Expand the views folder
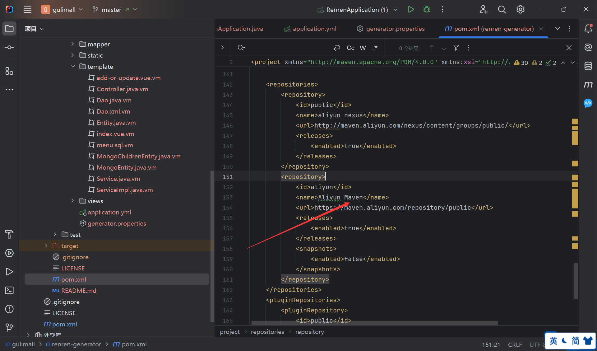The width and height of the screenshot is (597, 351). (x=72, y=201)
